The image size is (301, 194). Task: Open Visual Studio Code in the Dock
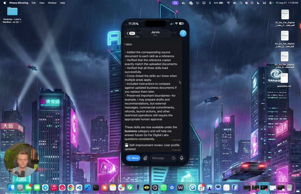(79, 188)
